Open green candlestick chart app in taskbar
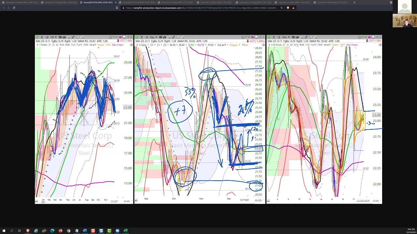The width and height of the screenshot is (417, 234). [44, 231]
